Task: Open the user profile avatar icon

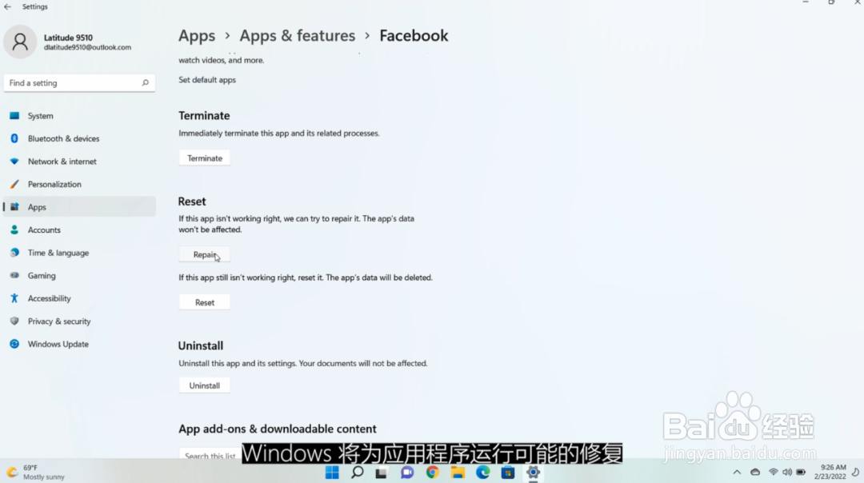Action: pos(20,42)
